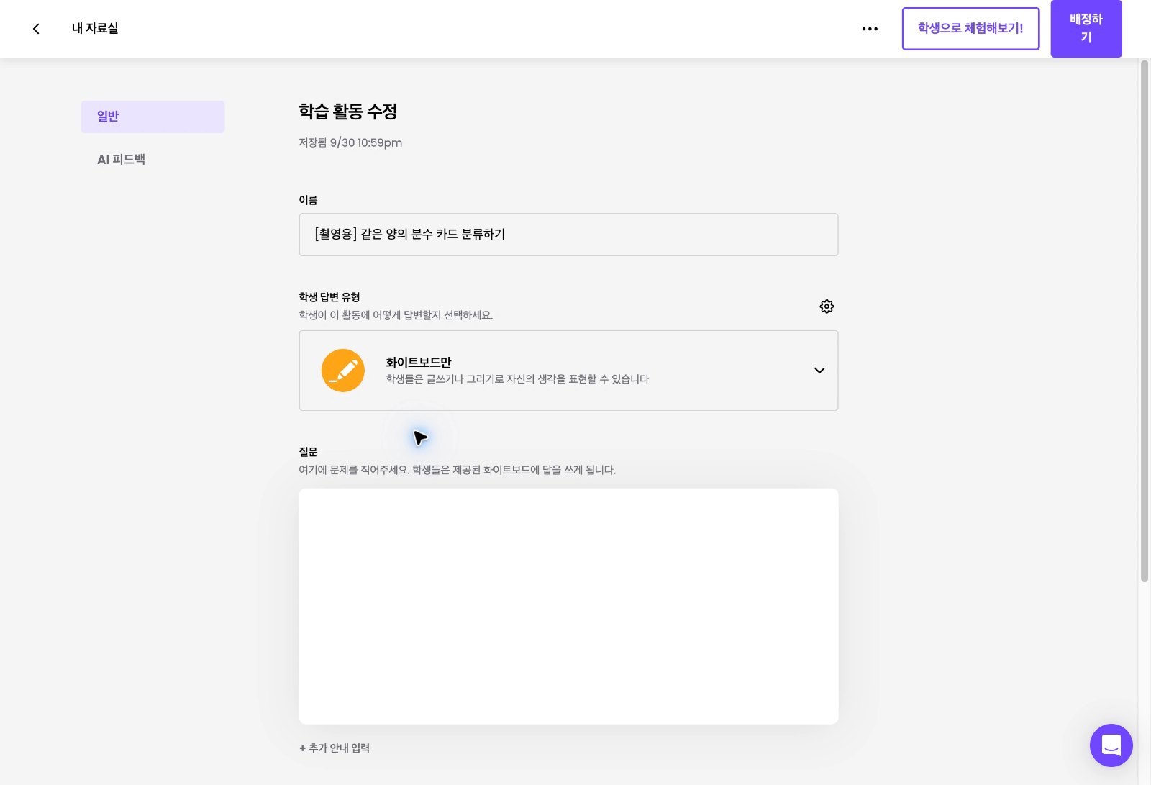Click the 질문 section label
This screenshot has height=785, width=1151.
coord(308,452)
